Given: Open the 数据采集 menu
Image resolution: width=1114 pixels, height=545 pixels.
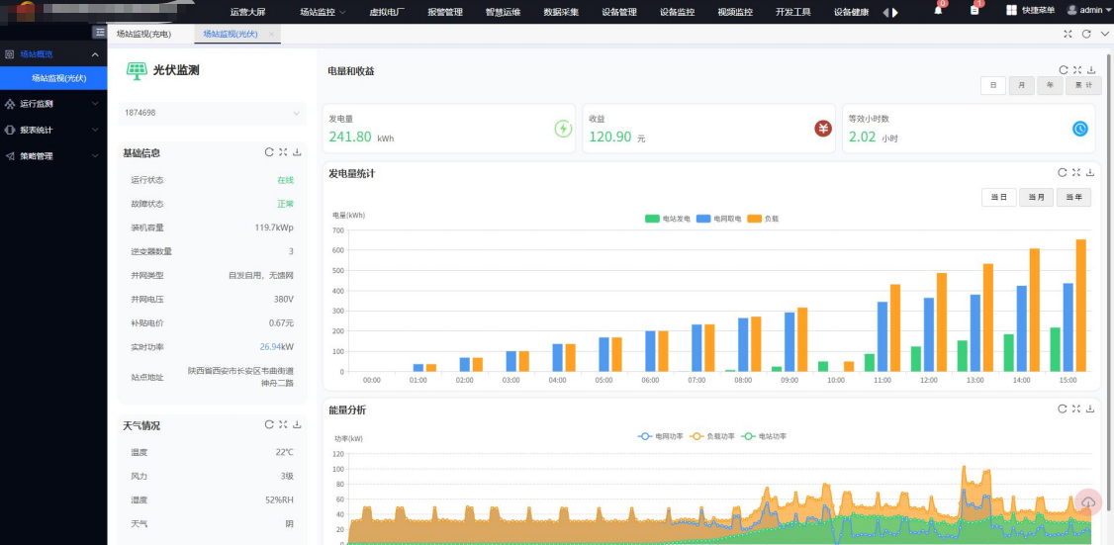Looking at the screenshot, I should coord(561,12).
